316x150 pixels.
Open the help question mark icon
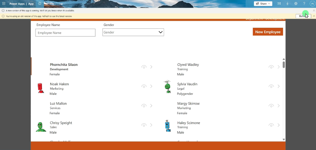point(304,4)
